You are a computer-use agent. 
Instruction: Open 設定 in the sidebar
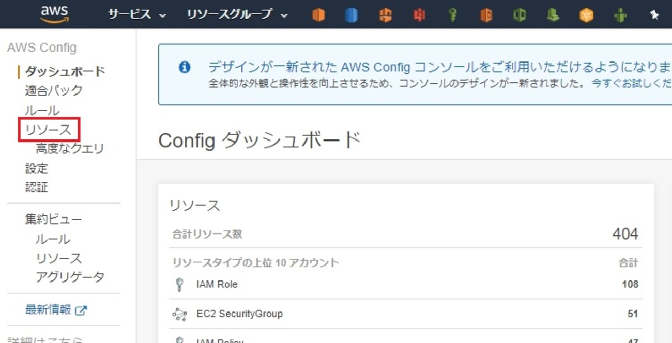[x=36, y=168]
